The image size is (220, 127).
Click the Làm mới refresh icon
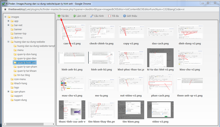(74, 16)
